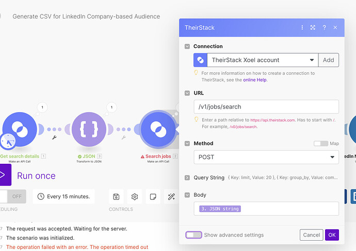Click the lightbulb hint under Connection
The width and height of the screenshot is (356, 251).
[196, 73]
